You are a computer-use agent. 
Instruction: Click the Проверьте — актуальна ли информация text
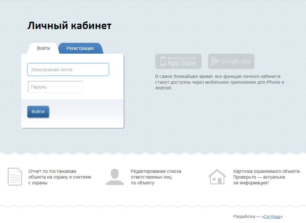[259, 180]
